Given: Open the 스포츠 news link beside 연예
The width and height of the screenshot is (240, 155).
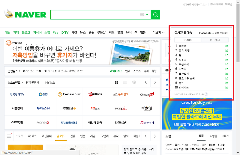Looking at the screenshot, I should tap(137, 71).
